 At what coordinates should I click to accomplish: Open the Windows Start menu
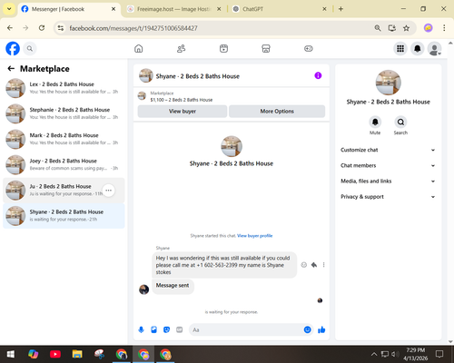(11, 354)
